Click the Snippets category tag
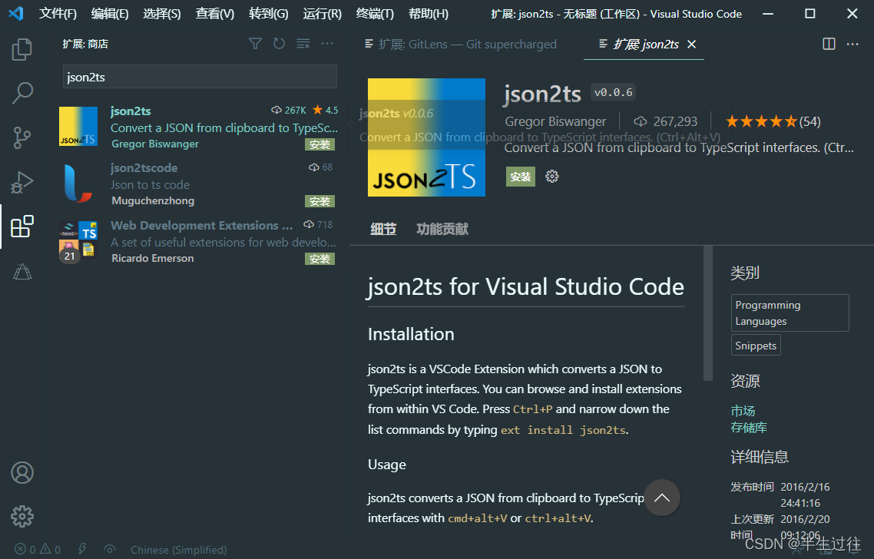The height and width of the screenshot is (559, 874). 756,345
